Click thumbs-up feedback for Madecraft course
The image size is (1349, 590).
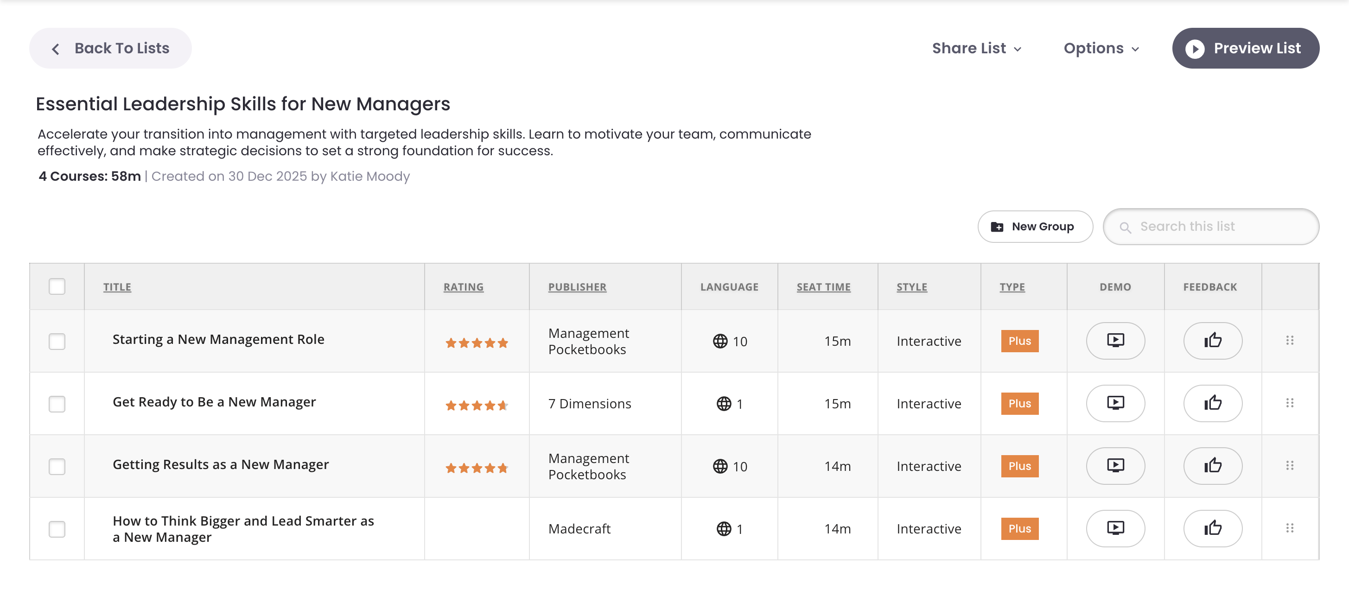1212,528
